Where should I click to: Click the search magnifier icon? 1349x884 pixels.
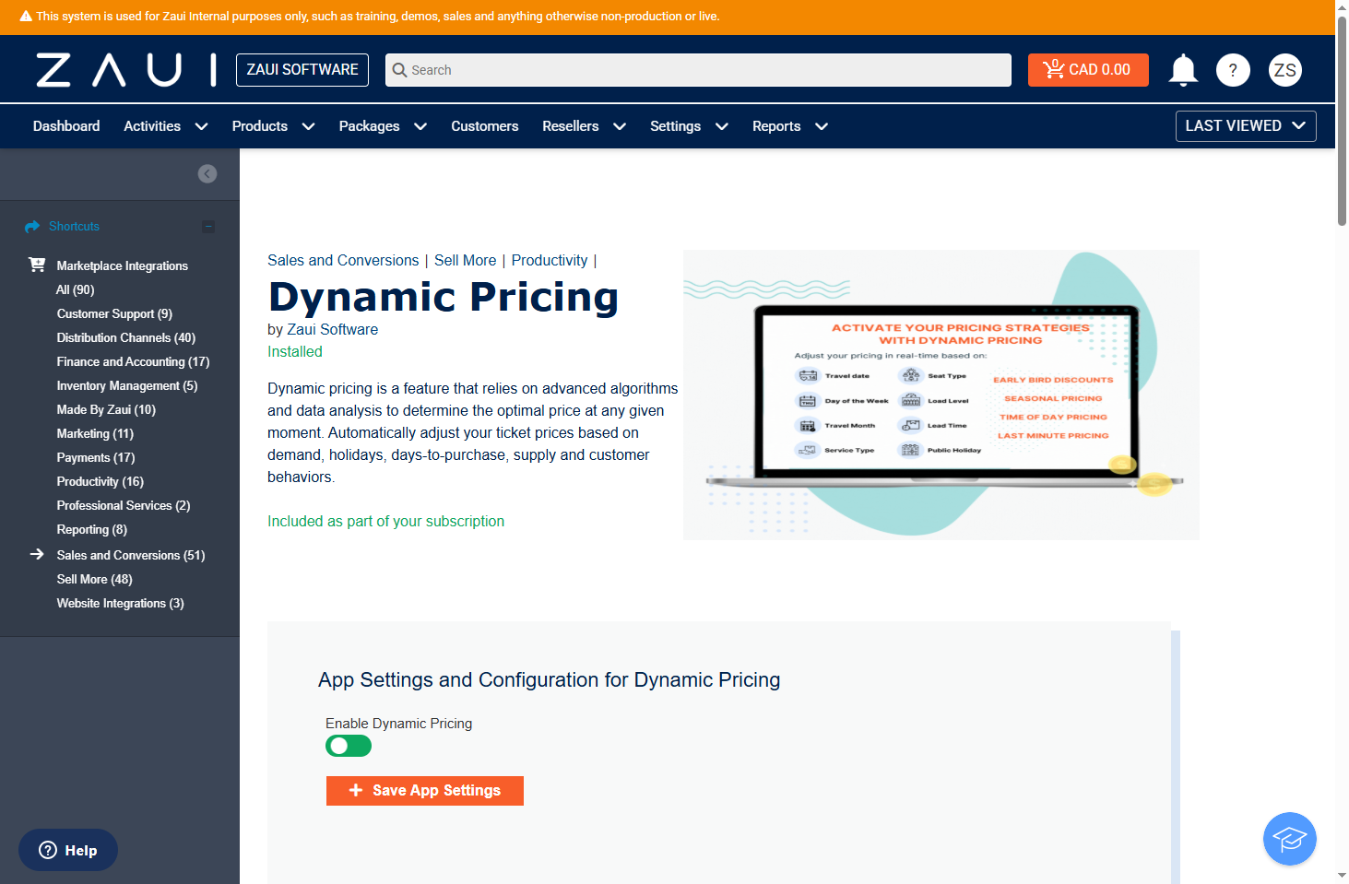pos(399,70)
